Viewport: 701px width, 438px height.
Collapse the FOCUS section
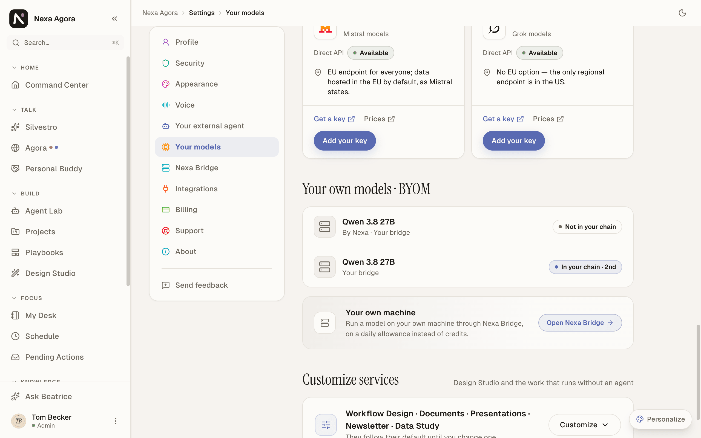coord(27,298)
